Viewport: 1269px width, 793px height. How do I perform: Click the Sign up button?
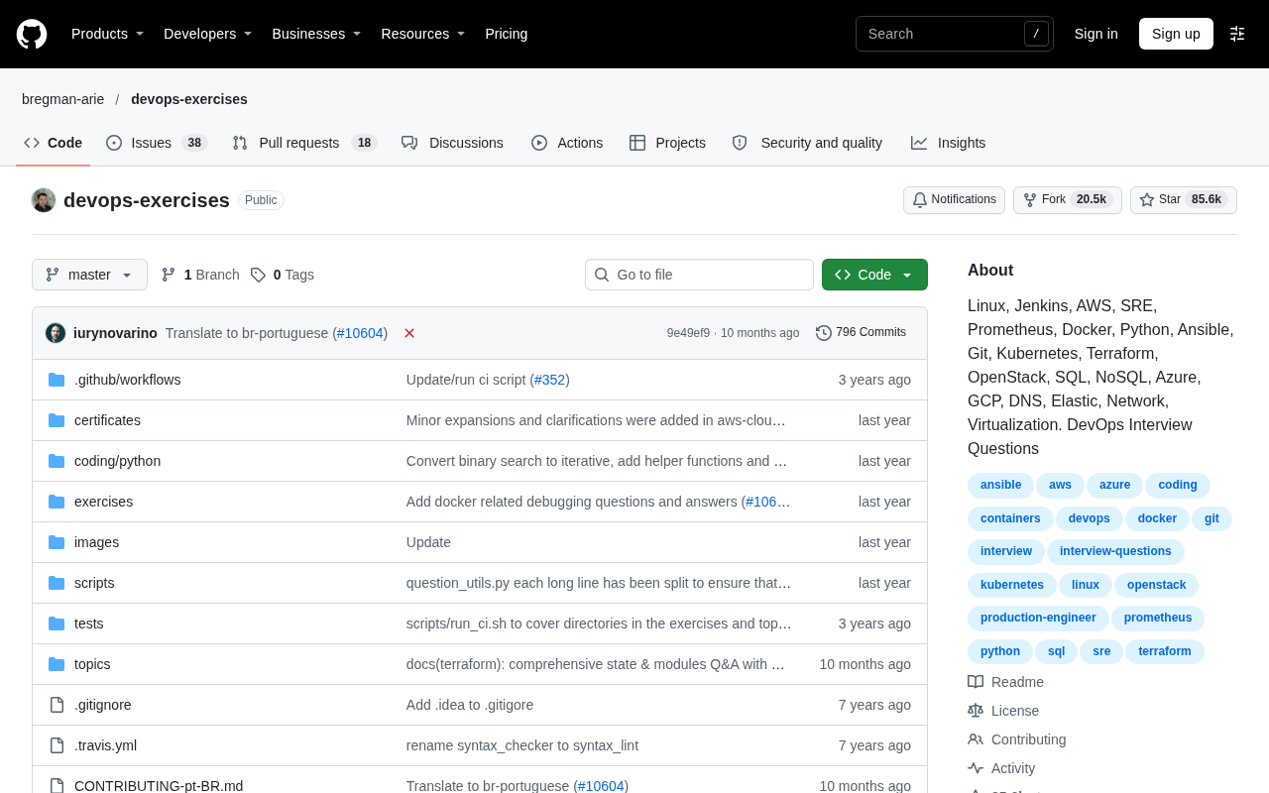coord(1176,34)
